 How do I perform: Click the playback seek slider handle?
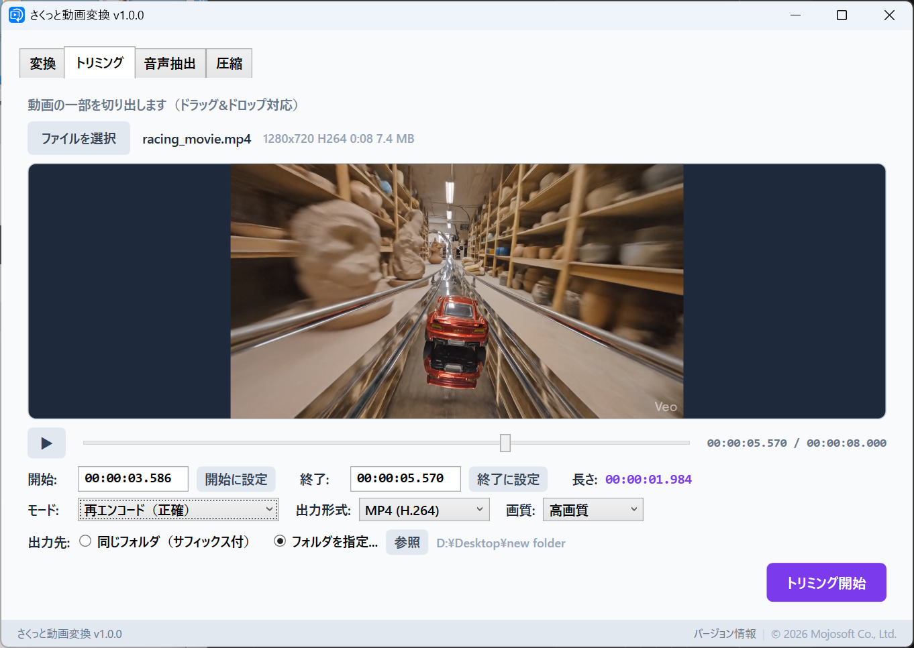point(505,443)
